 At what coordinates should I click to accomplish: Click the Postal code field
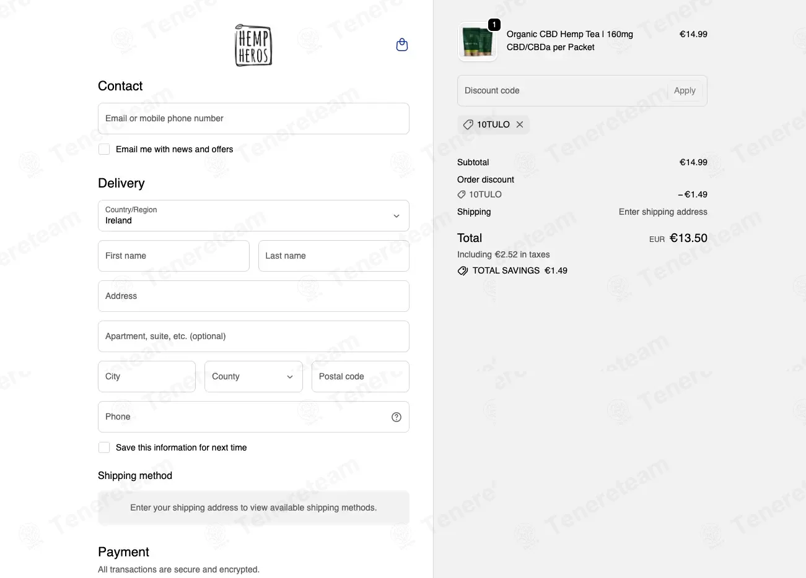pos(361,376)
